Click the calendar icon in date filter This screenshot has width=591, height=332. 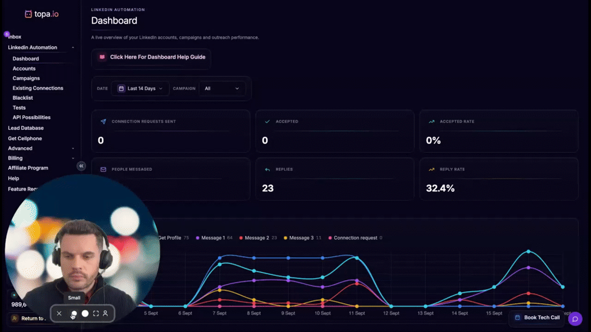click(x=121, y=88)
